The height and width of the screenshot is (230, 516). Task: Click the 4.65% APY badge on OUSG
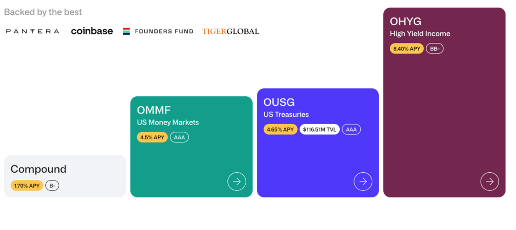[x=280, y=129]
